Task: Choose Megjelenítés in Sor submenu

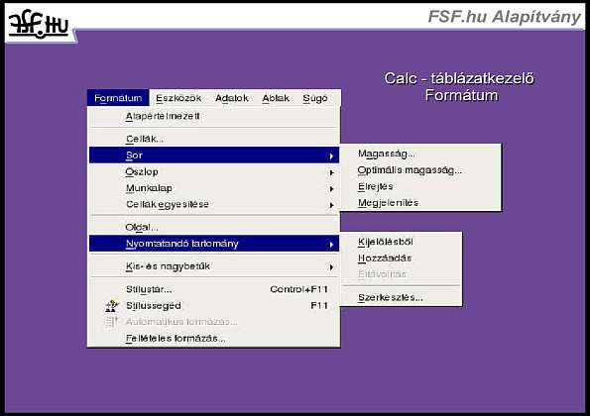Action: coord(420,203)
